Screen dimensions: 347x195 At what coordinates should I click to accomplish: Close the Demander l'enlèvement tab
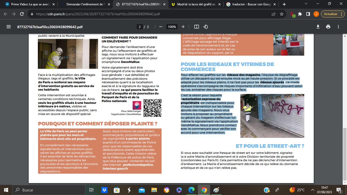coord(109,4)
